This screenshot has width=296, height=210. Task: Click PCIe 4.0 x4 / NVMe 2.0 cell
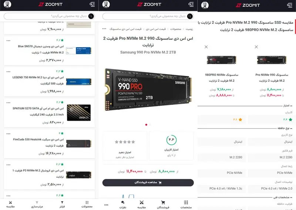(x=270, y=189)
